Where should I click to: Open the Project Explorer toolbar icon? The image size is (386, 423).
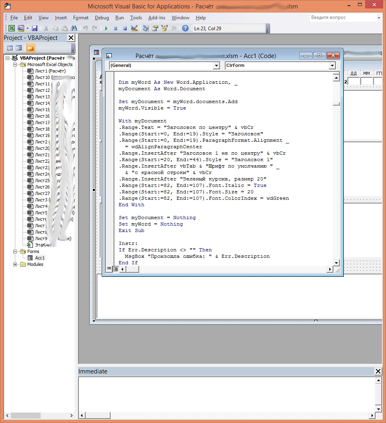pyautogui.click(x=146, y=28)
